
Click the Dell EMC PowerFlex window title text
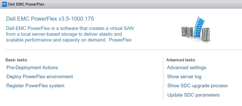[x=26, y=4]
